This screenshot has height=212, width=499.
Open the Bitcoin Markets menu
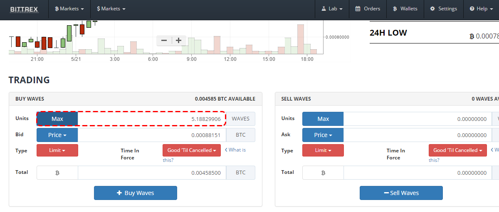(x=69, y=9)
